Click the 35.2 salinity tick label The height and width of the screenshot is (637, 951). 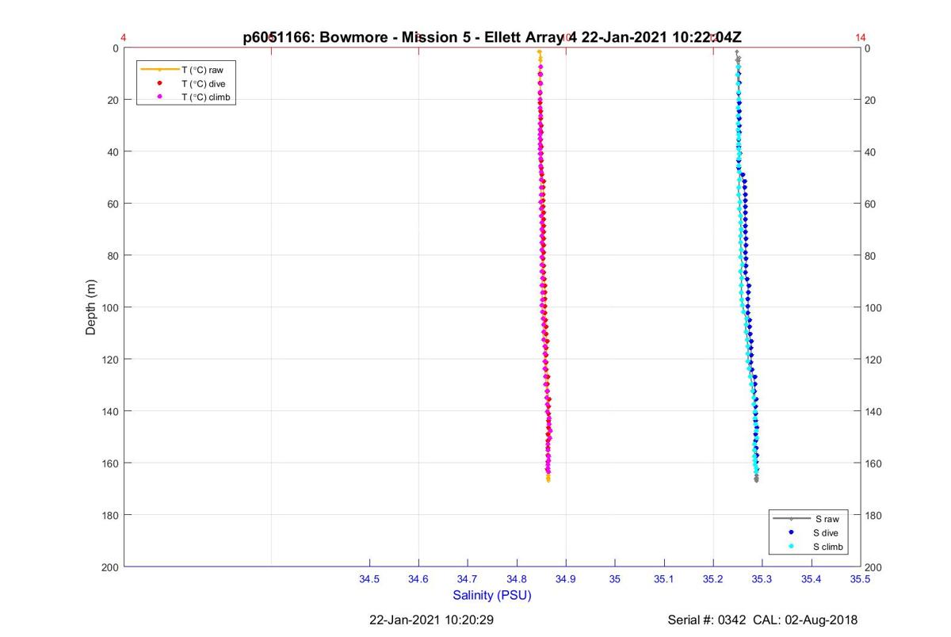[713, 580]
